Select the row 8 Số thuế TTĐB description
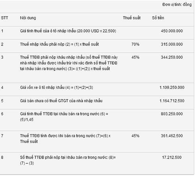Screen dimensions: 195x177 click(68, 160)
